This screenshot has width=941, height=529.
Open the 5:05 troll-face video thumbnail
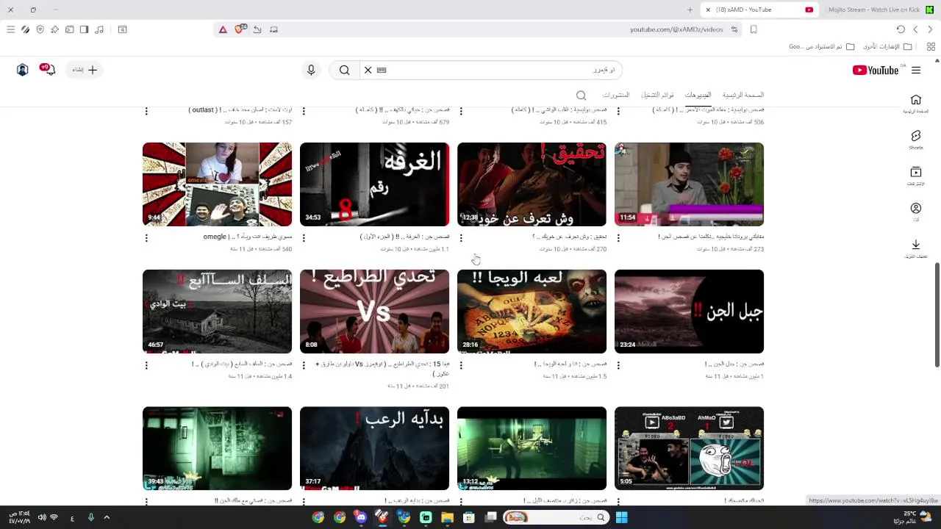689,448
